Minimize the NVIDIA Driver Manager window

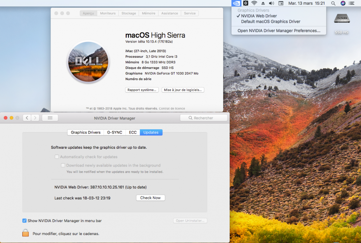click(12, 118)
